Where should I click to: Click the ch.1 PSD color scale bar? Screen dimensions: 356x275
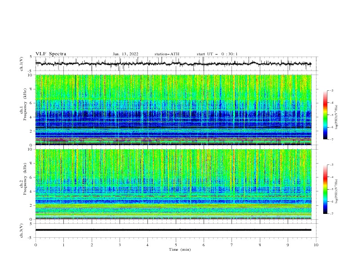pyautogui.click(x=325, y=115)
